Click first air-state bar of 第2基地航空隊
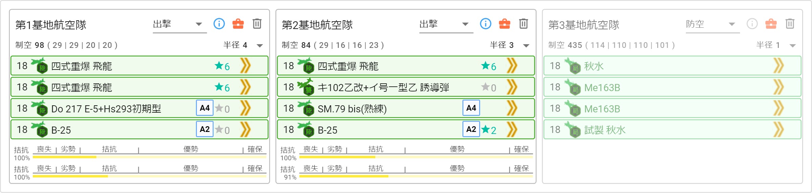 pos(416,157)
